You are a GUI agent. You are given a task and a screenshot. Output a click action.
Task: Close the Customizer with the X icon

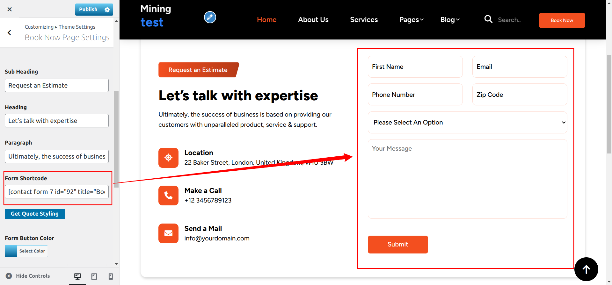click(10, 9)
